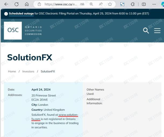Click the SolutionFX breadcrumb current page
This screenshot has height=137, width=164.
pyautogui.click(x=48, y=71)
